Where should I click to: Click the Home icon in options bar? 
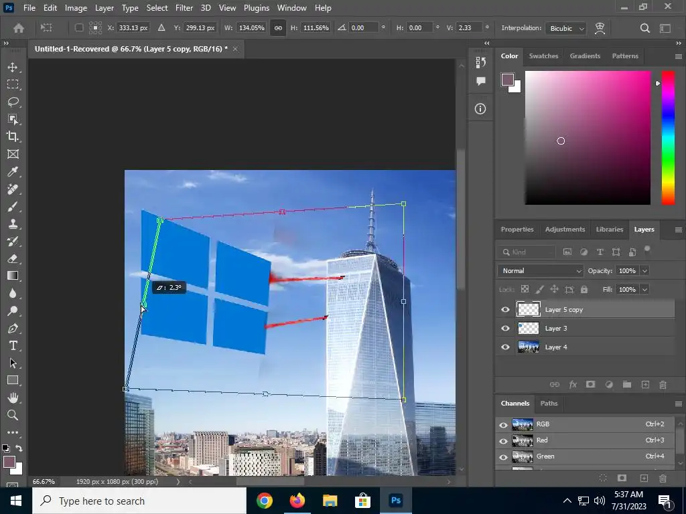(18, 28)
